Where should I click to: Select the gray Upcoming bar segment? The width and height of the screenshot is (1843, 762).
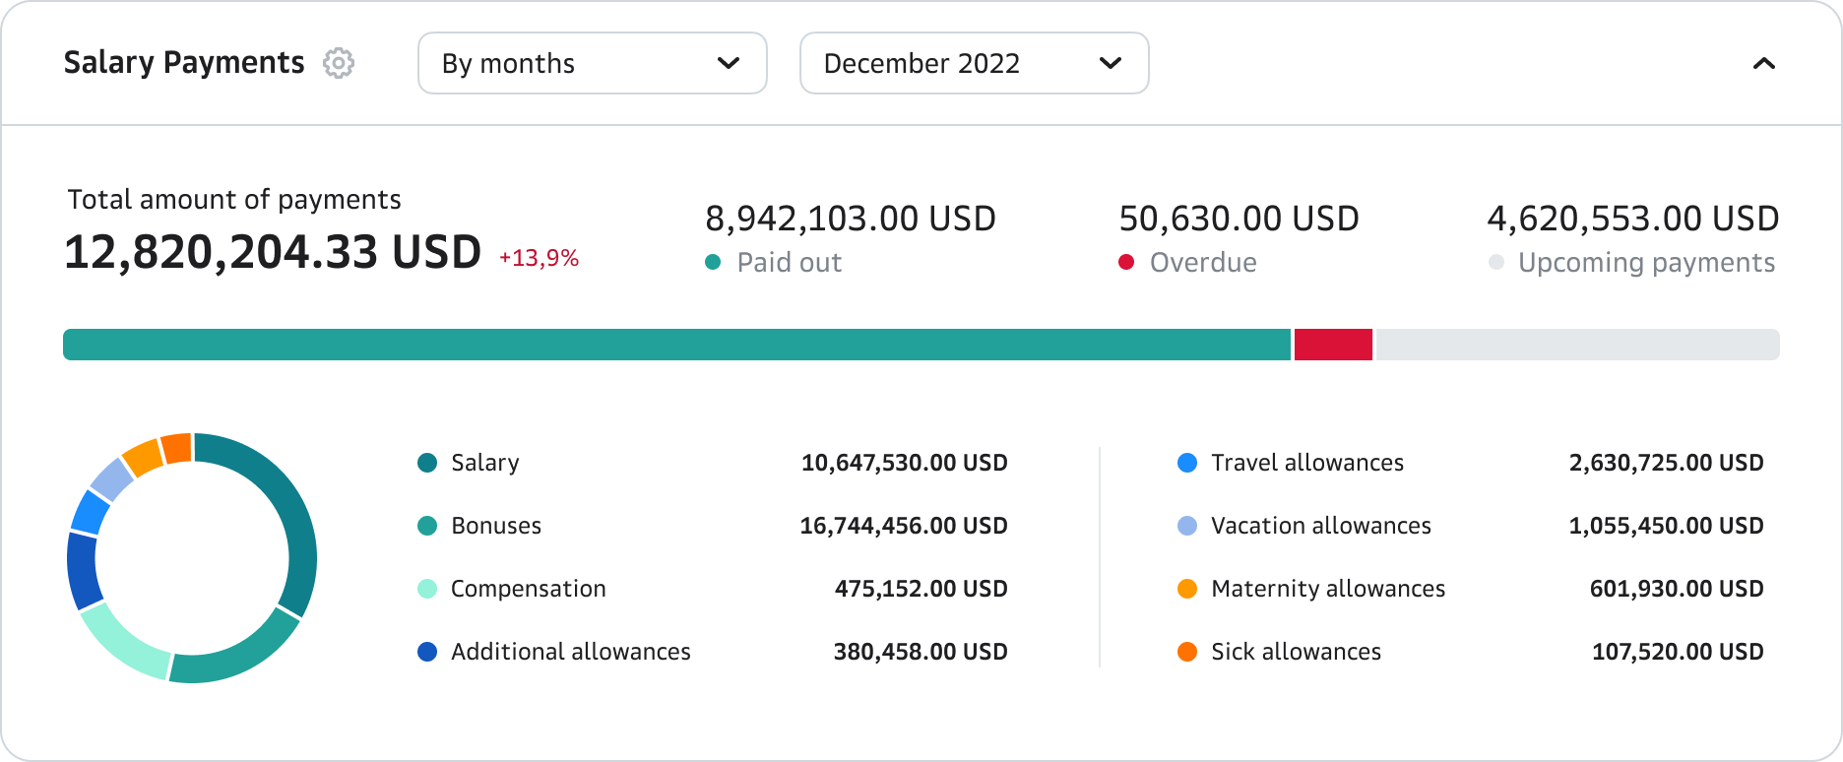point(1577,345)
